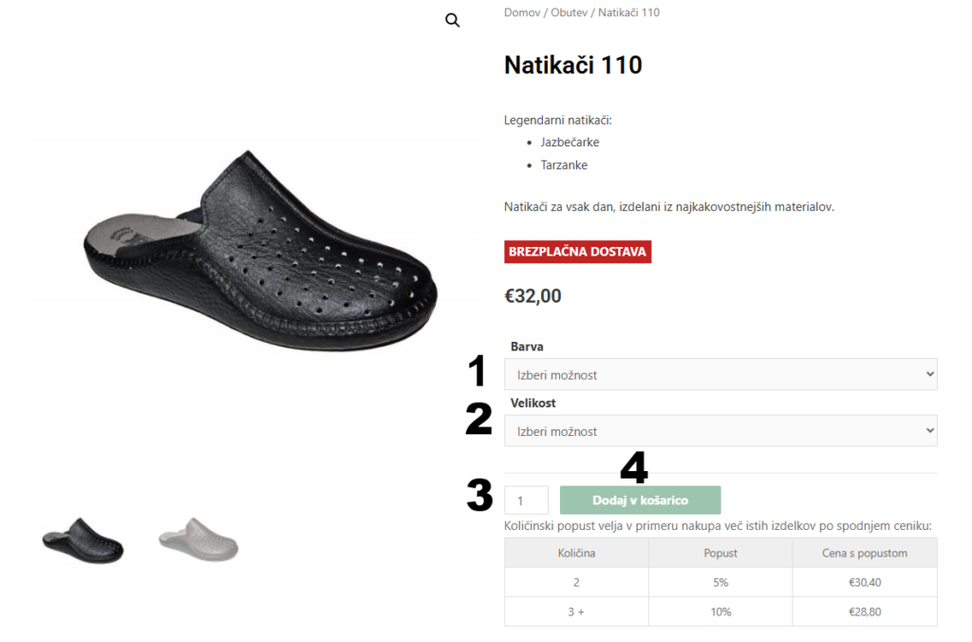Image resolution: width=972 pixels, height=642 pixels.
Task: Select the black slipper thumbnail
Action: (x=83, y=541)
